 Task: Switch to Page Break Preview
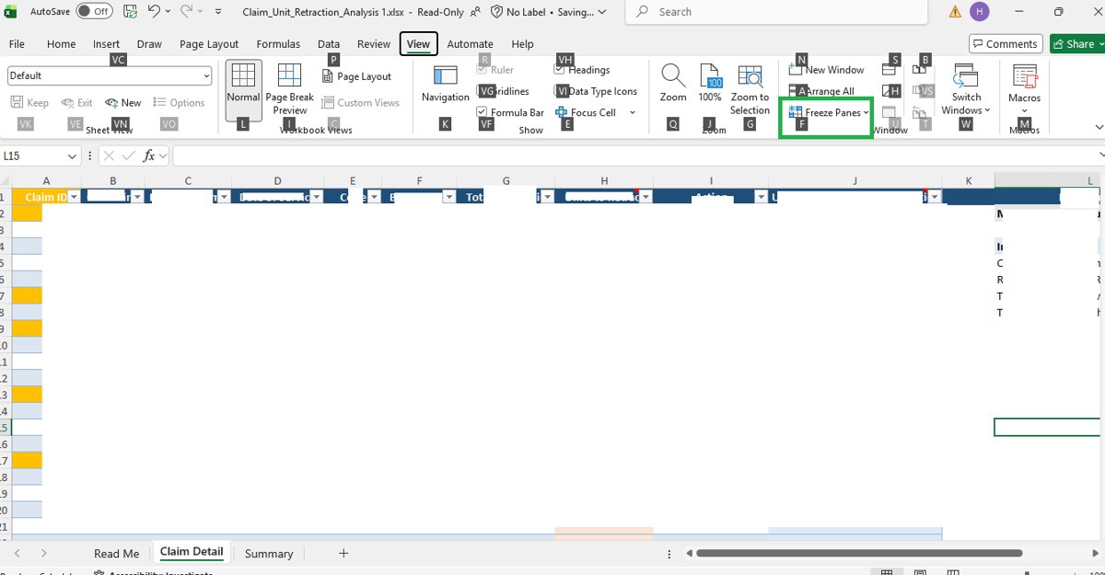(x=289, y=90)
